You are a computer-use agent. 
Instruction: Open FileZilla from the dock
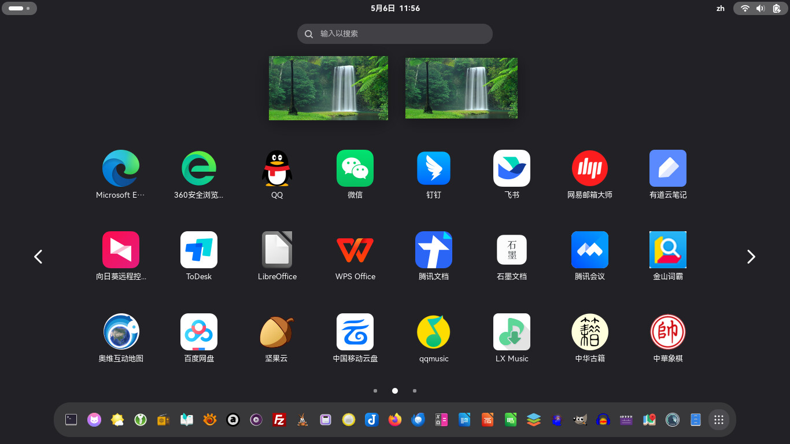[279, 420]
